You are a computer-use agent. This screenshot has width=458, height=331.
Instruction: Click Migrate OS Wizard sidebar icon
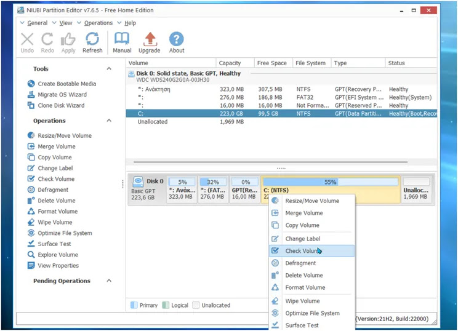[31, 95]
